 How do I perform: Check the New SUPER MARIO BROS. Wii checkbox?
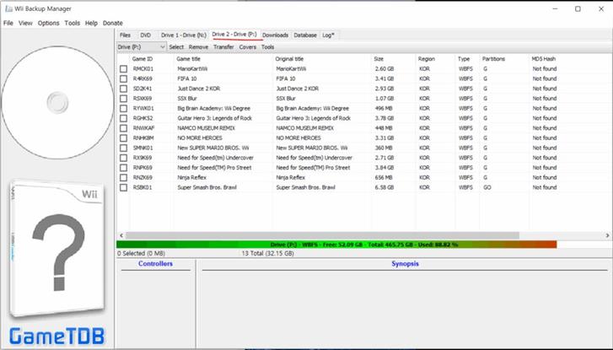click(124, 148)
